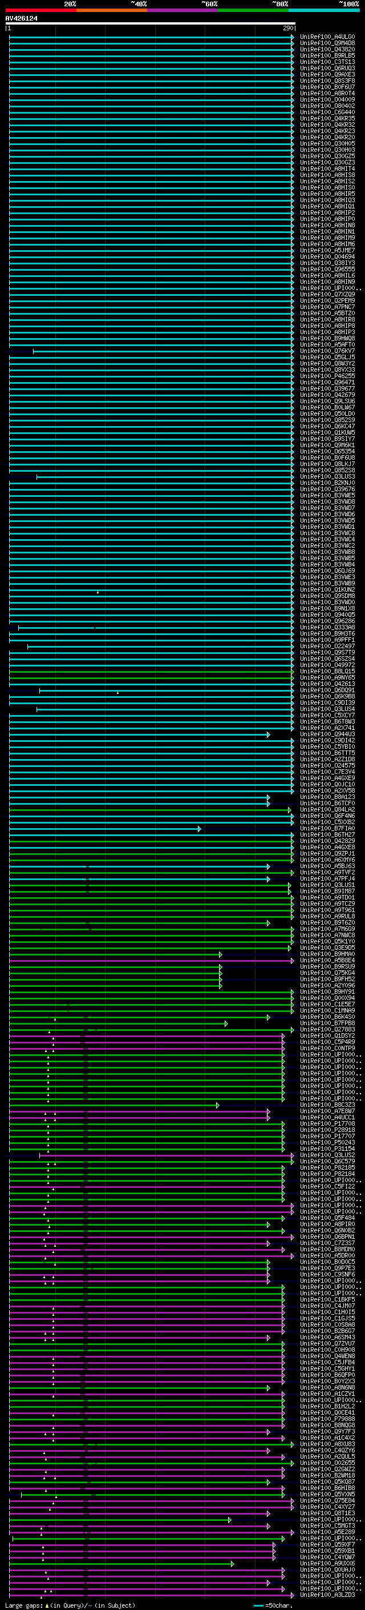Select hit UniRef100_Q30H05
This screenshot has height=1610, width=365.
(327, 144)
